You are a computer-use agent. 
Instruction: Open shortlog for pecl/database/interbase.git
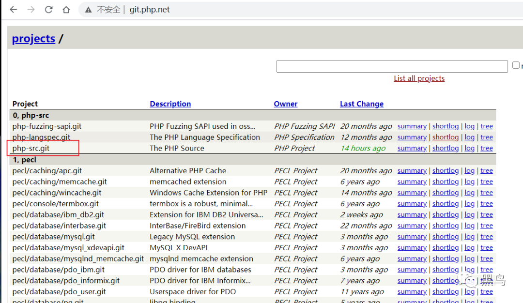pos(446,226)
